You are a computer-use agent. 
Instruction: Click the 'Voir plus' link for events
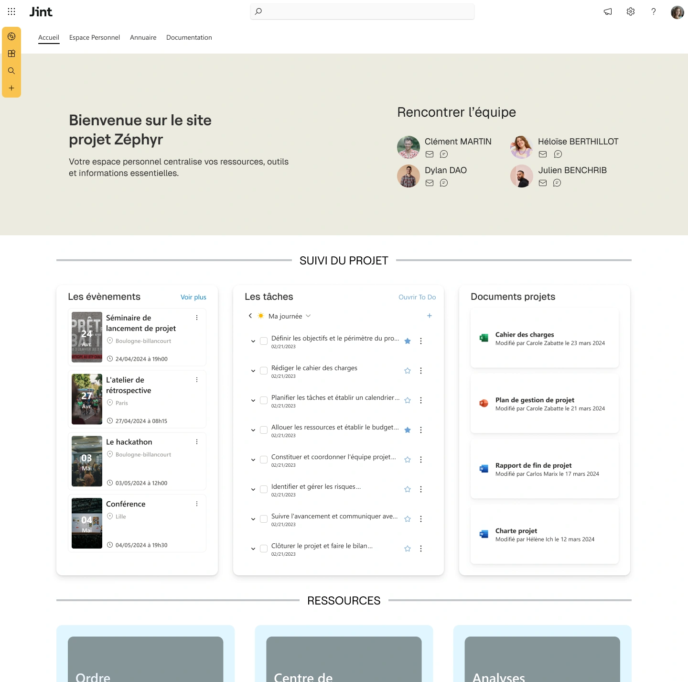pyautogui.click(x=193, y=297)
